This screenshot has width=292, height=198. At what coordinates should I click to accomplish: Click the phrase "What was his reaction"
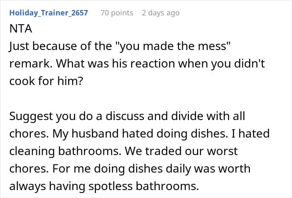click(116, 64)
